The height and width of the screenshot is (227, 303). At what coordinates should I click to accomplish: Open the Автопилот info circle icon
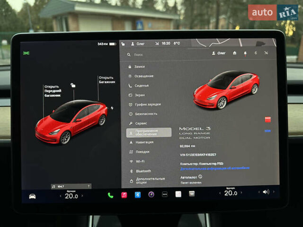point(200,176)
